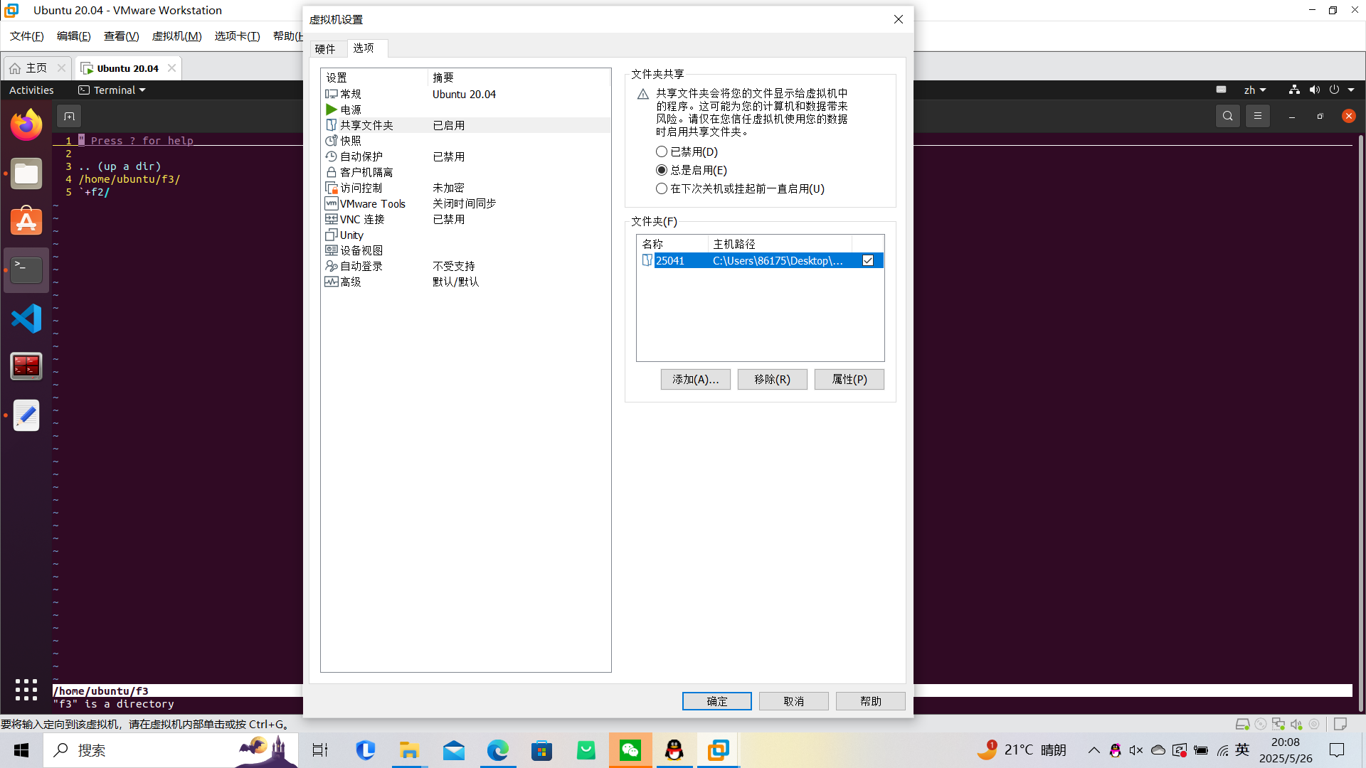Click the terminal search magnifier icon
This screenshot has width=1366, height=768.
point(1228,116)
